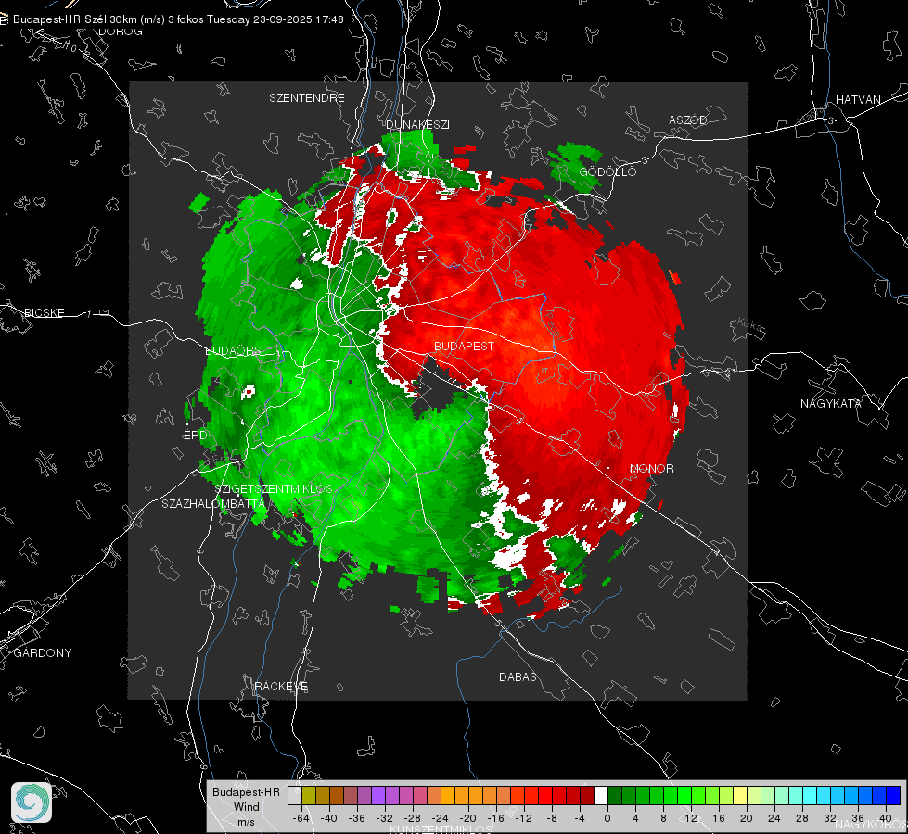The width and height of the screenshot is (908, 834).
Task: Click the NAGYKATA label
Action: click(831, 403)
